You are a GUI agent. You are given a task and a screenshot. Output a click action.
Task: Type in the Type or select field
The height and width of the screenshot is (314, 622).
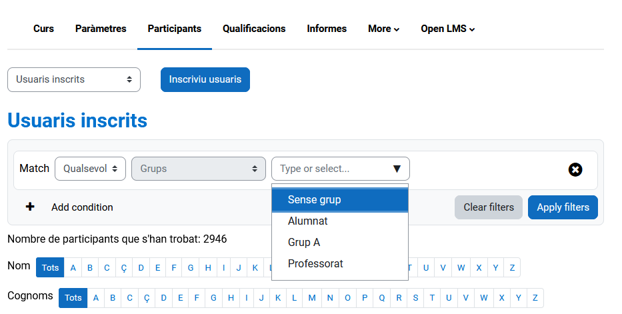(330, 169)
